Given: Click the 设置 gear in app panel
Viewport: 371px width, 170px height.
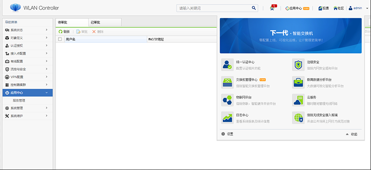Looking at the screenshot, I should (223, 134).
